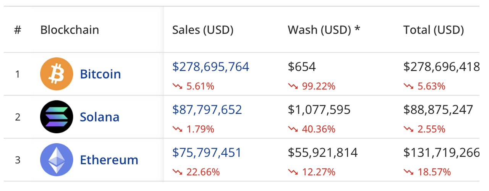Viewport: 489px width, 191px height.
Task: Click the # rank column header
Action: click(18, 30)
